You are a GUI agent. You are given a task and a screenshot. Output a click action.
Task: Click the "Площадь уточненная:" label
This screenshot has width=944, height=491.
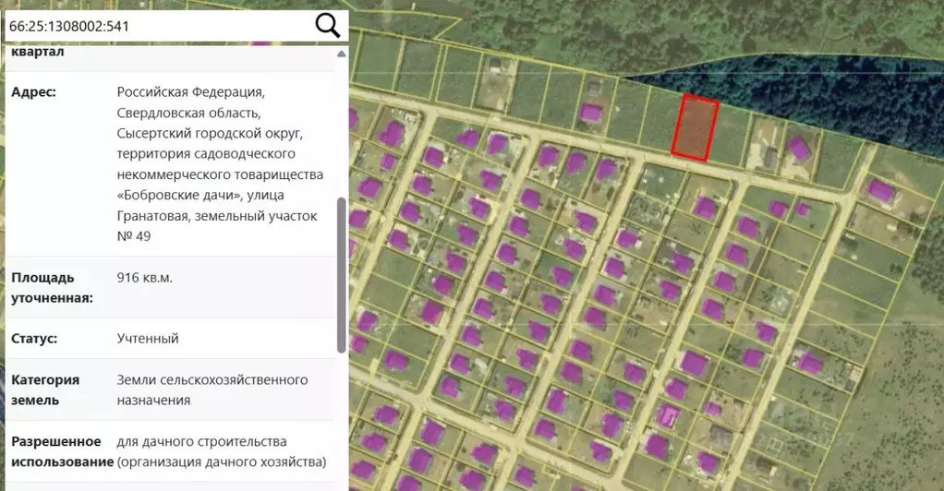pyautogui.click(x=52, y=287)
